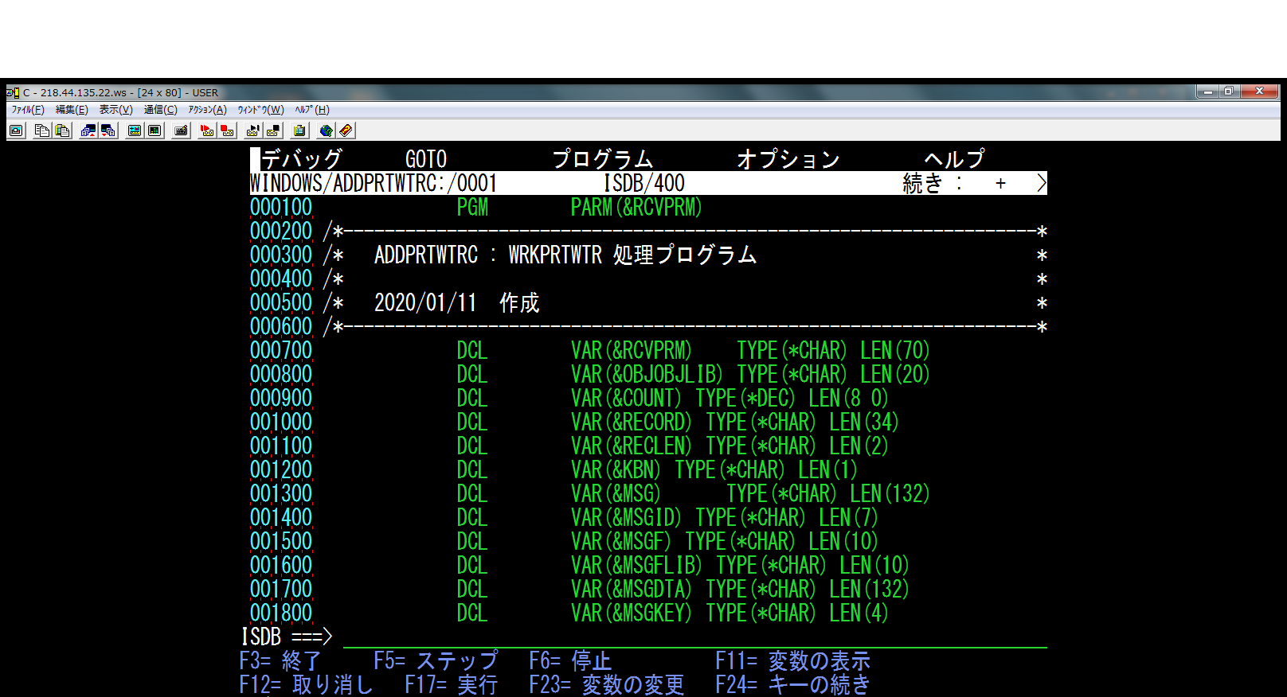This screenshot has width=1287, height=697.
Task: Start macro recording with red arrow icon
Action: [207, 130]
